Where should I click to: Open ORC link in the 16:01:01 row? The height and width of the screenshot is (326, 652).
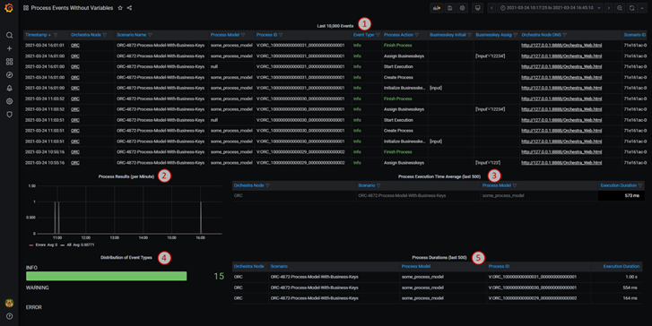coord(75,46)
